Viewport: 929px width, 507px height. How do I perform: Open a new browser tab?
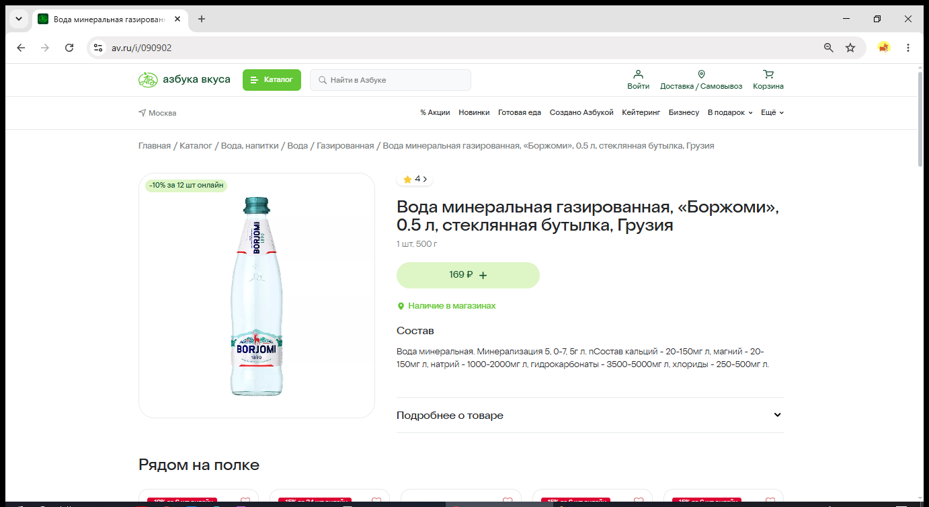coord(202,19)
